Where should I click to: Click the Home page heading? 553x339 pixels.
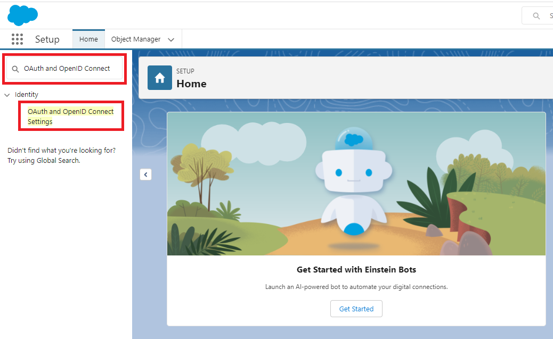(x=191, y=84)
